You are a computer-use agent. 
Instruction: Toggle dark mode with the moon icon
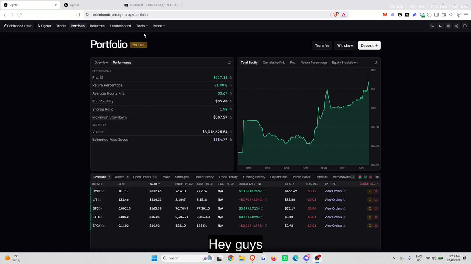[x=440, y=26]
